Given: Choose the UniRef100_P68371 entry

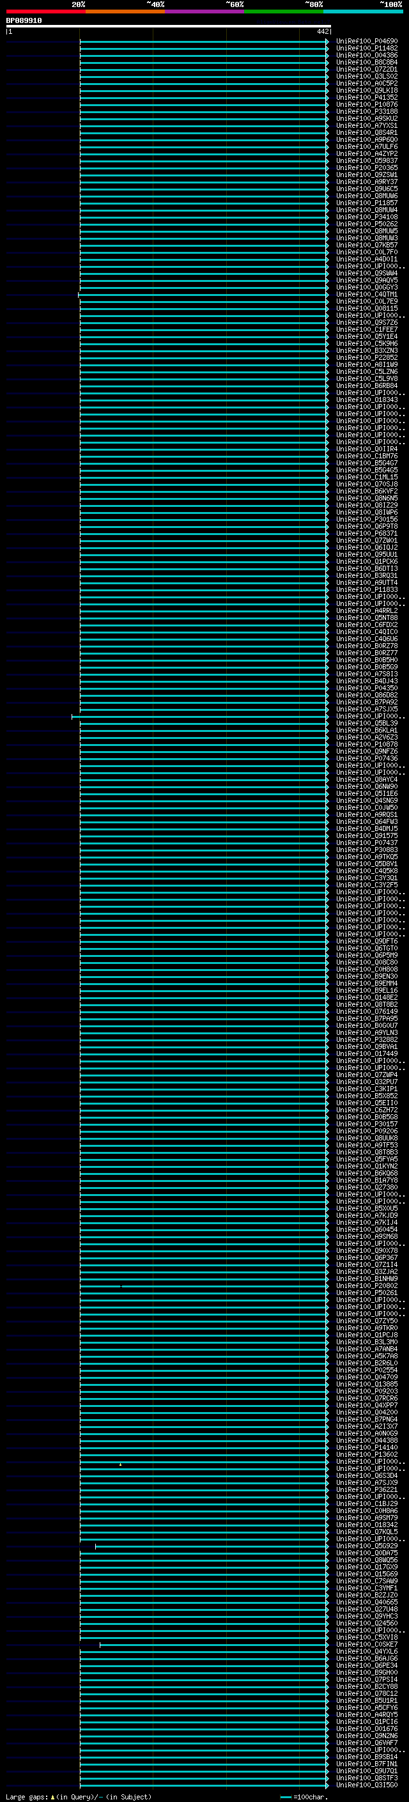Looking at the screenshot, I should click(366, 533).
